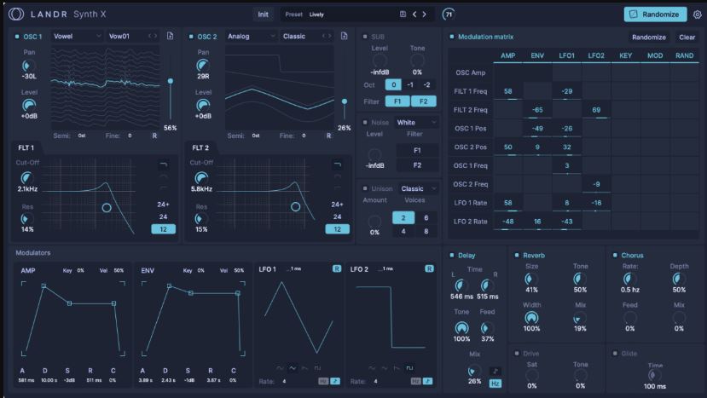Set Unison voices to 6
707x398 pixels.
point(426,217)
